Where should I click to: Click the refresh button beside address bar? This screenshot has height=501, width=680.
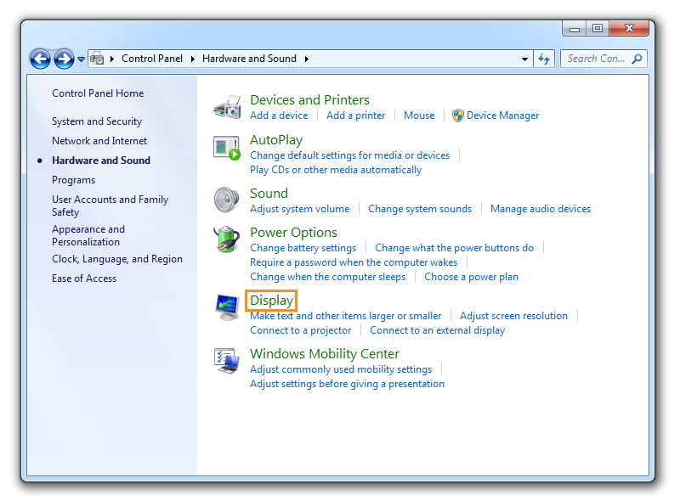pyautogui.click(x=544, y=59)
